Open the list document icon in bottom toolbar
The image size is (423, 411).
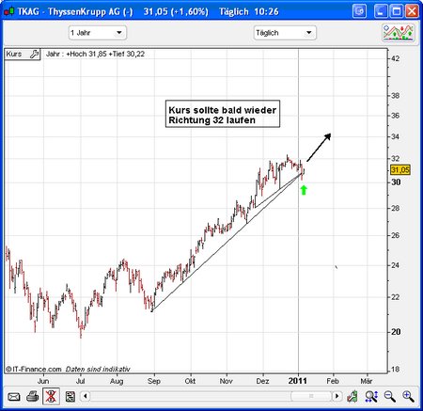click(x=70, y=397)
